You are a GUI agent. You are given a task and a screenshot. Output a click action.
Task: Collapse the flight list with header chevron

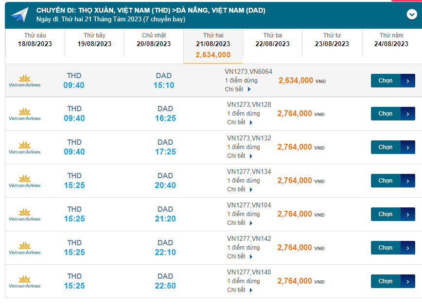click(x=412, y=14)
